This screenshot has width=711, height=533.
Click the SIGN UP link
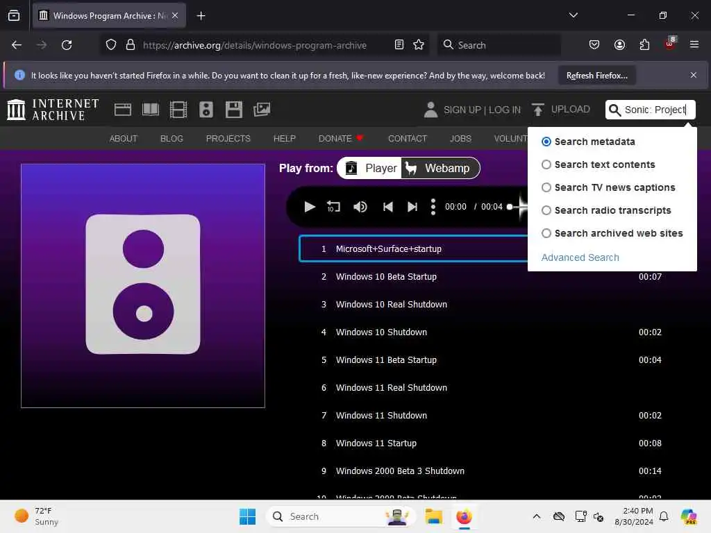462,110
